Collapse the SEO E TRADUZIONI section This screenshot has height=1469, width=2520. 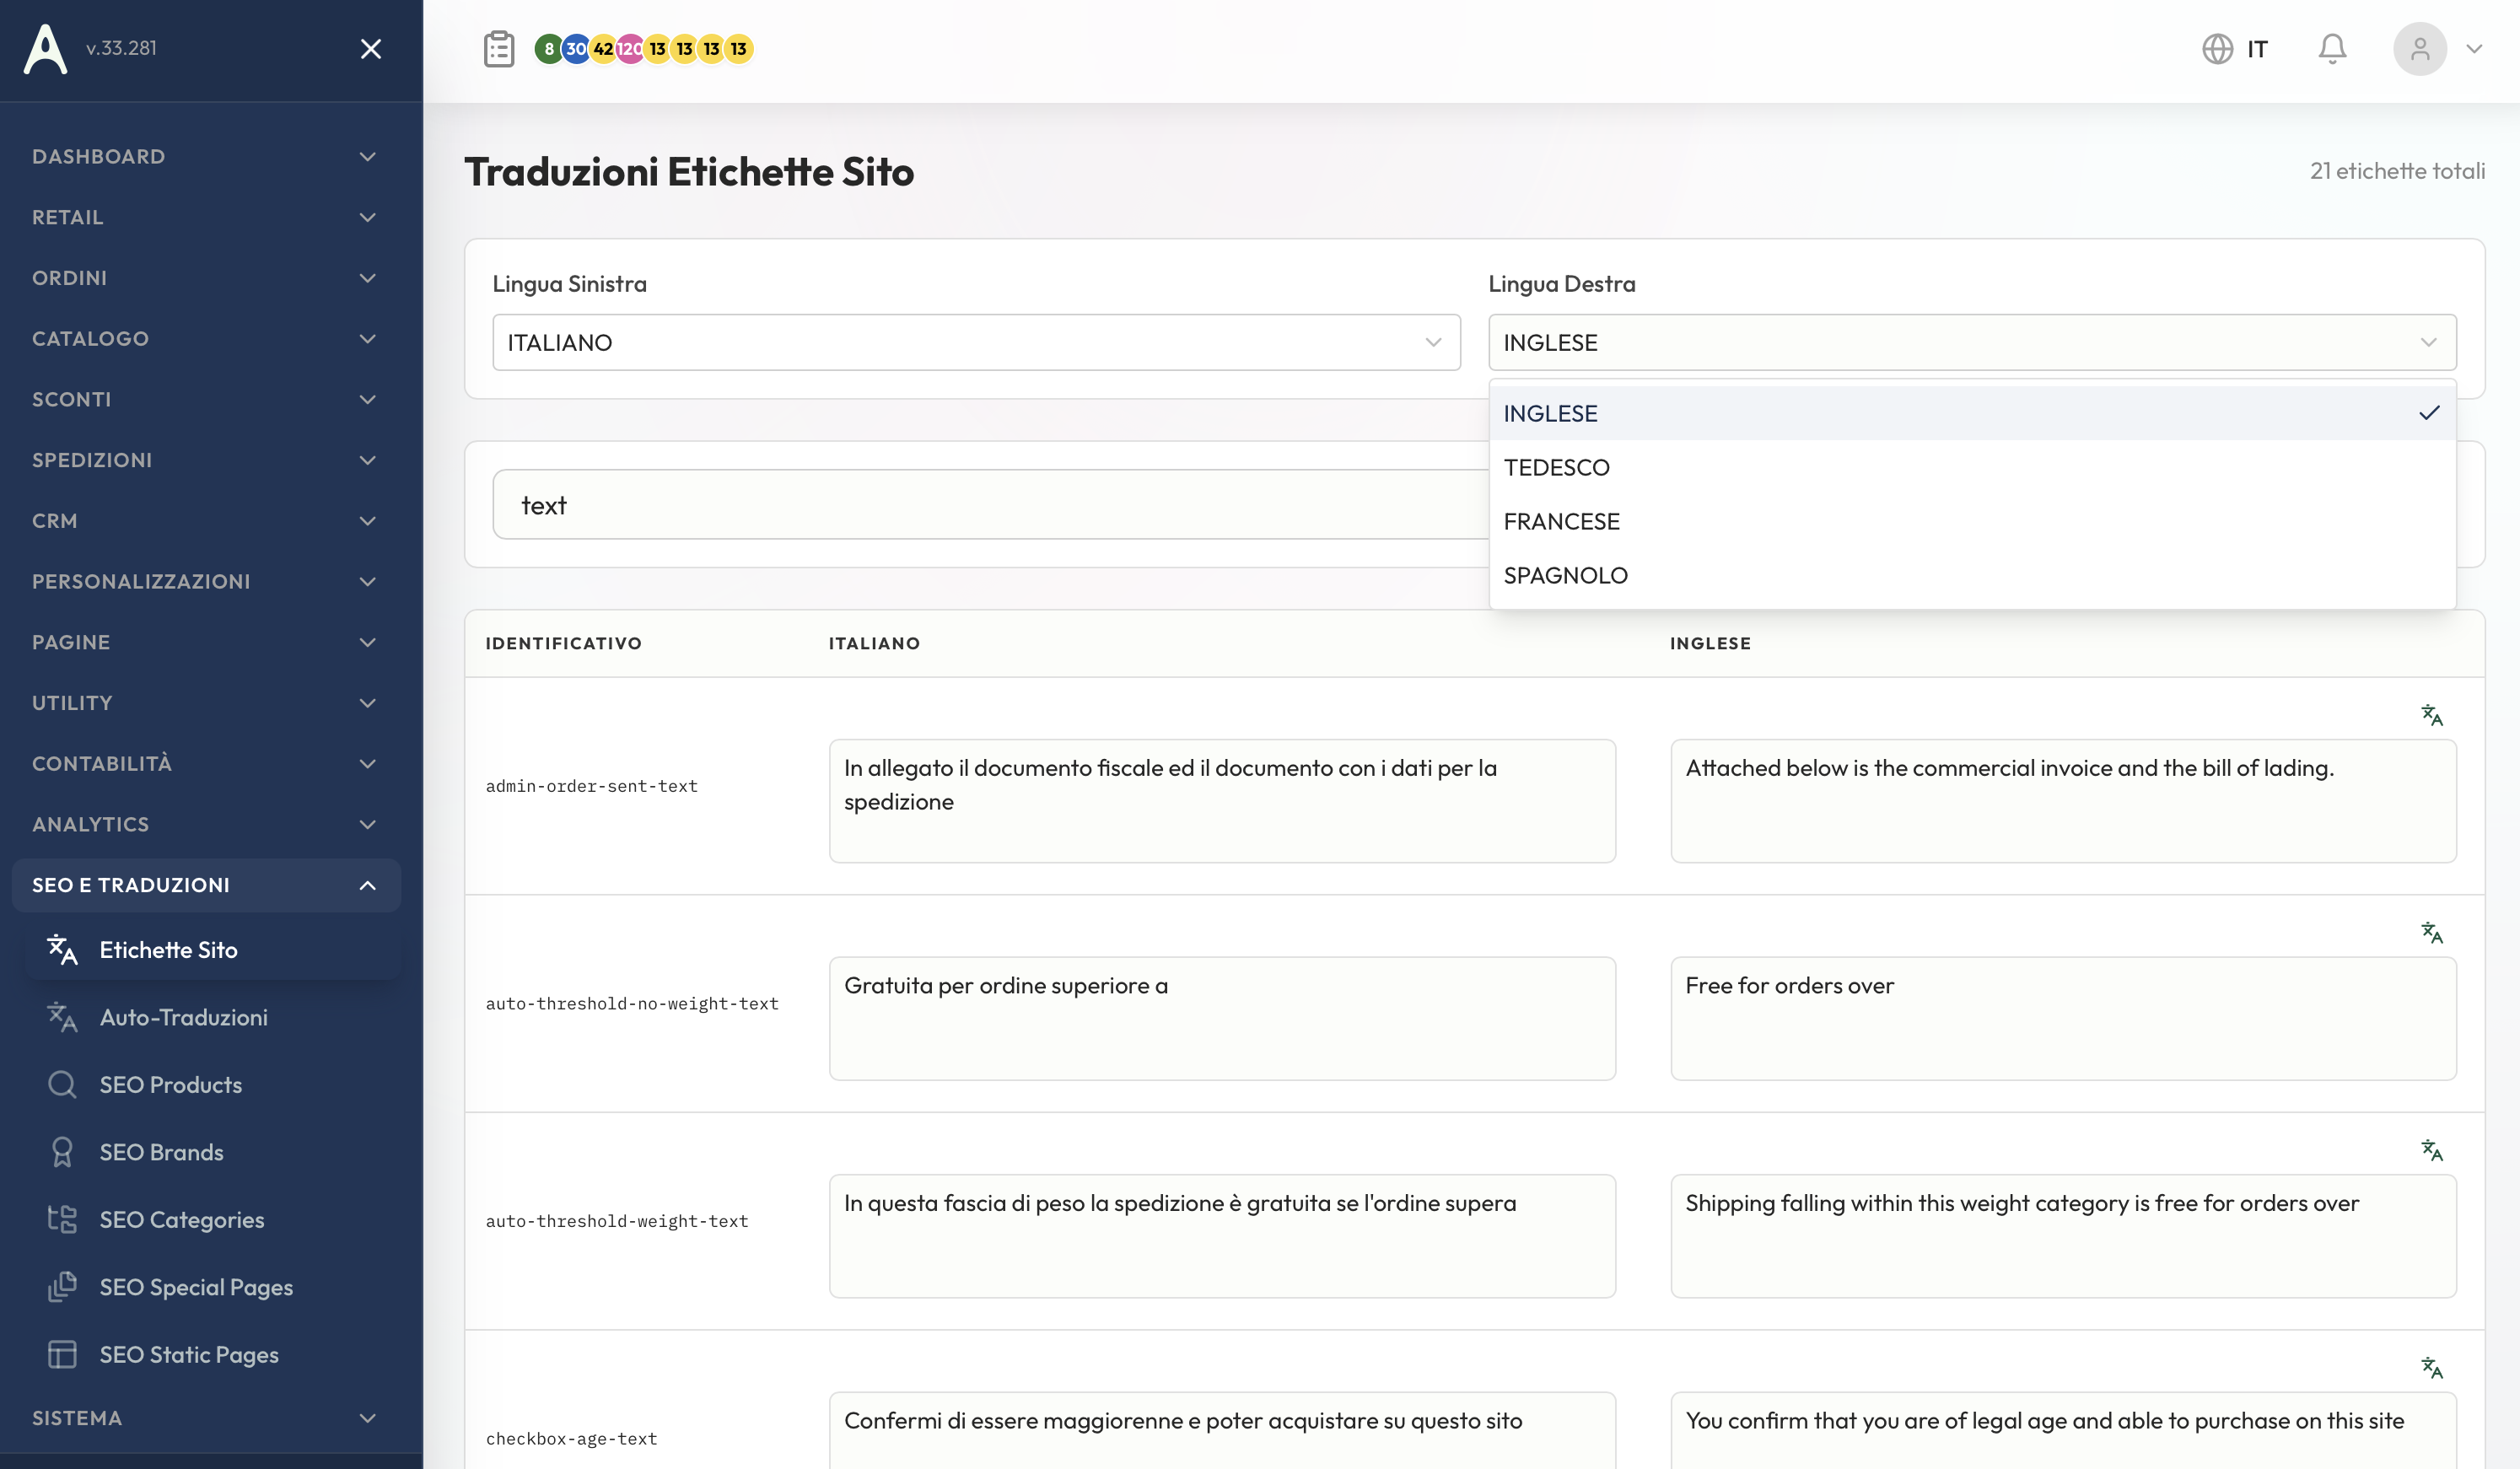tap(206, 885)
